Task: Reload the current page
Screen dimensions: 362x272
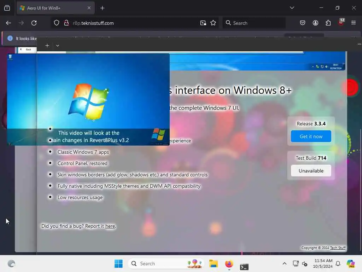Action: click(x=34, y=23)
